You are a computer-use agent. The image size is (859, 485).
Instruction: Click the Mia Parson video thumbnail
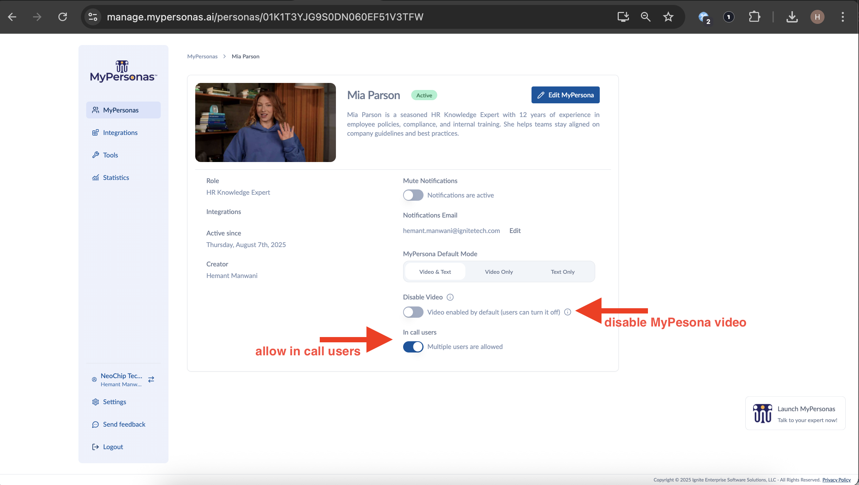click(x=266, y=122)
